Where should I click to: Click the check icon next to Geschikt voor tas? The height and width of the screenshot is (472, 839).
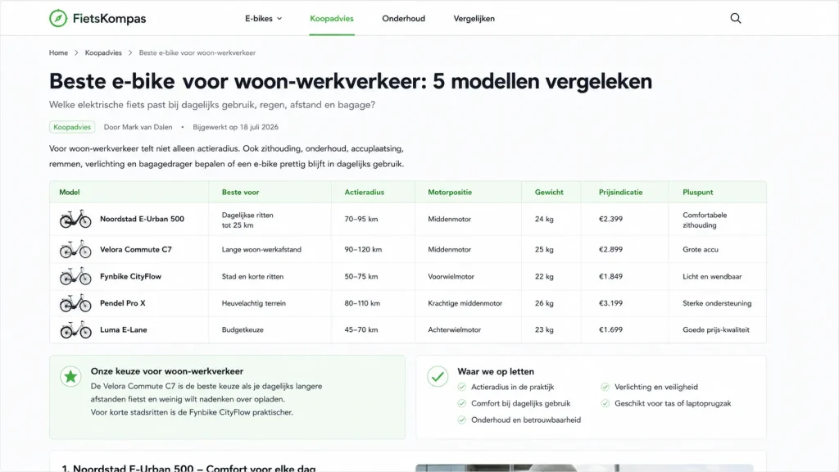coord(605,403)
